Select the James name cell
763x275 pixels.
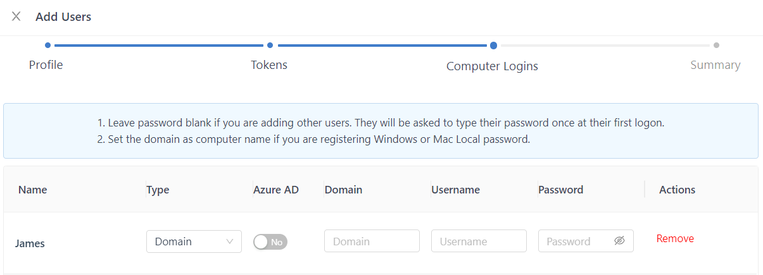point(30,243)
